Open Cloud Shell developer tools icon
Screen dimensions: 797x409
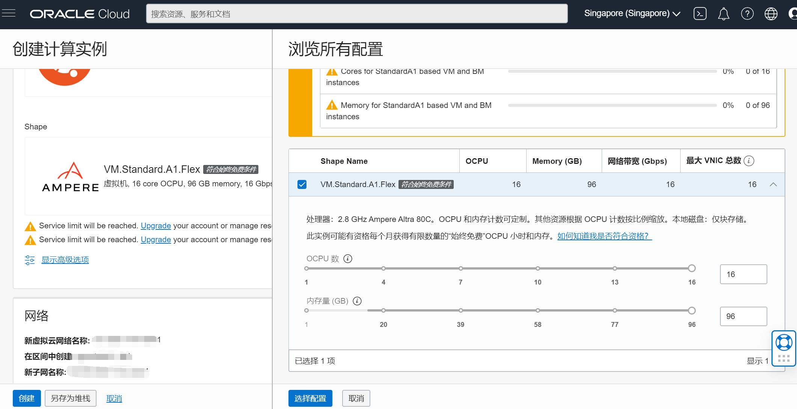click(700, 14)
